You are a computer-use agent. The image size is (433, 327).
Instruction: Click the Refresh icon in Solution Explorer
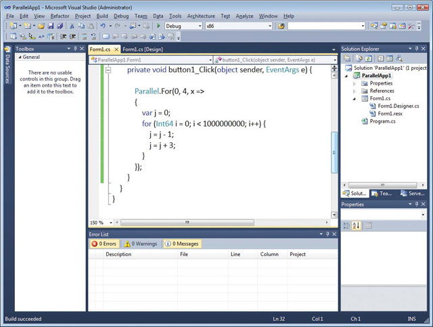[x=368, y=58]
